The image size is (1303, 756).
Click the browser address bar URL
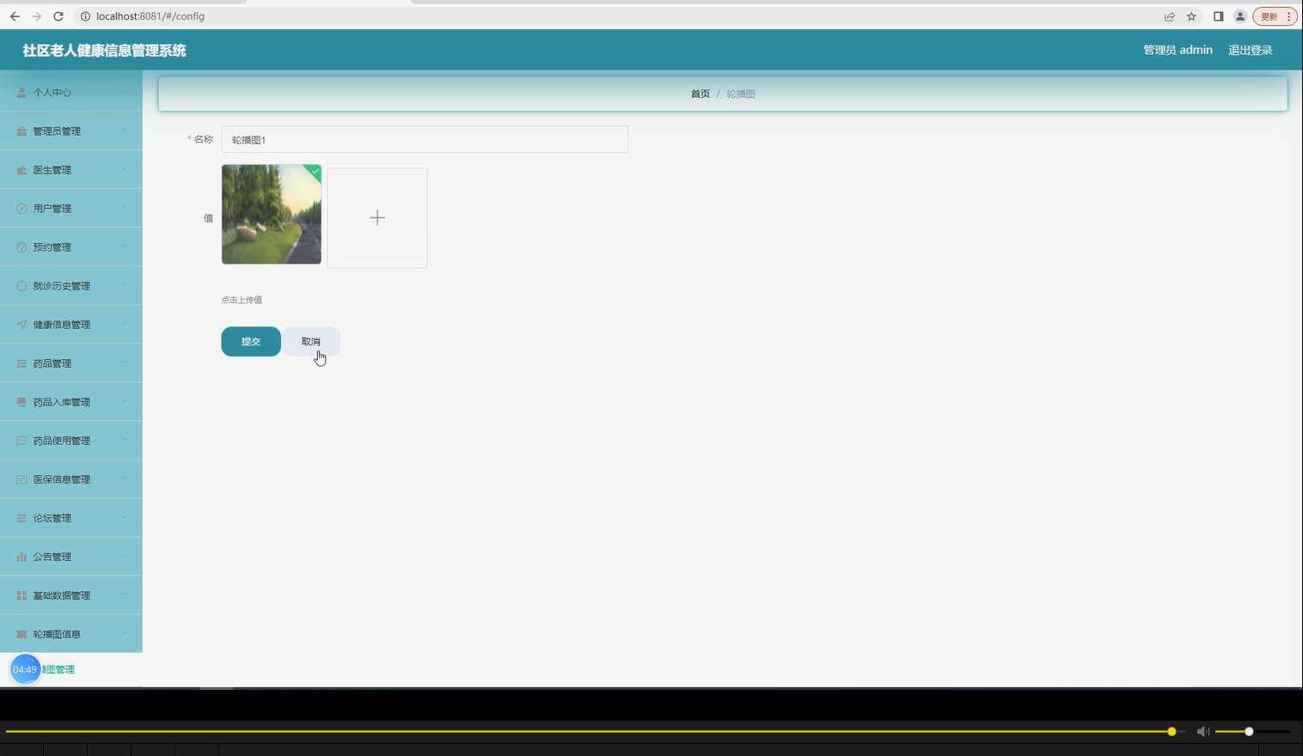point(150,16)
